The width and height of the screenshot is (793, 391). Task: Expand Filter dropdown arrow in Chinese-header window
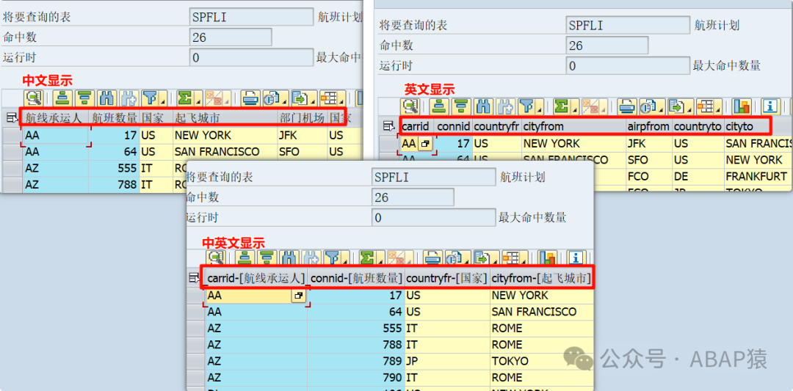point(163,101)
